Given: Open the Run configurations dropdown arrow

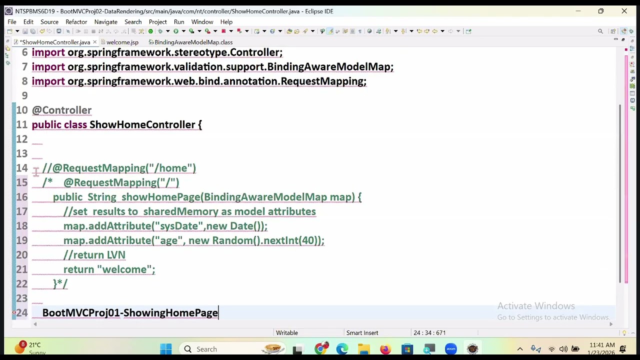Looking at the screenshot, I should click(x=183, y=31).
